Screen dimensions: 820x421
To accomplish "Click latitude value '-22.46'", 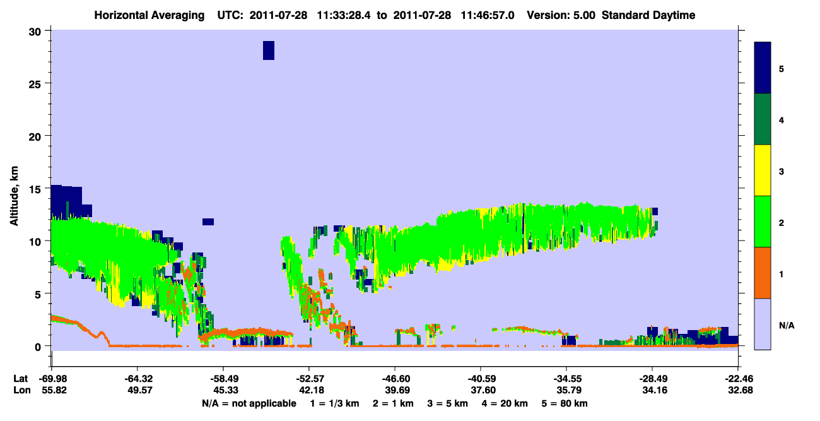I will pyautogui.click(x=738, y=379).
